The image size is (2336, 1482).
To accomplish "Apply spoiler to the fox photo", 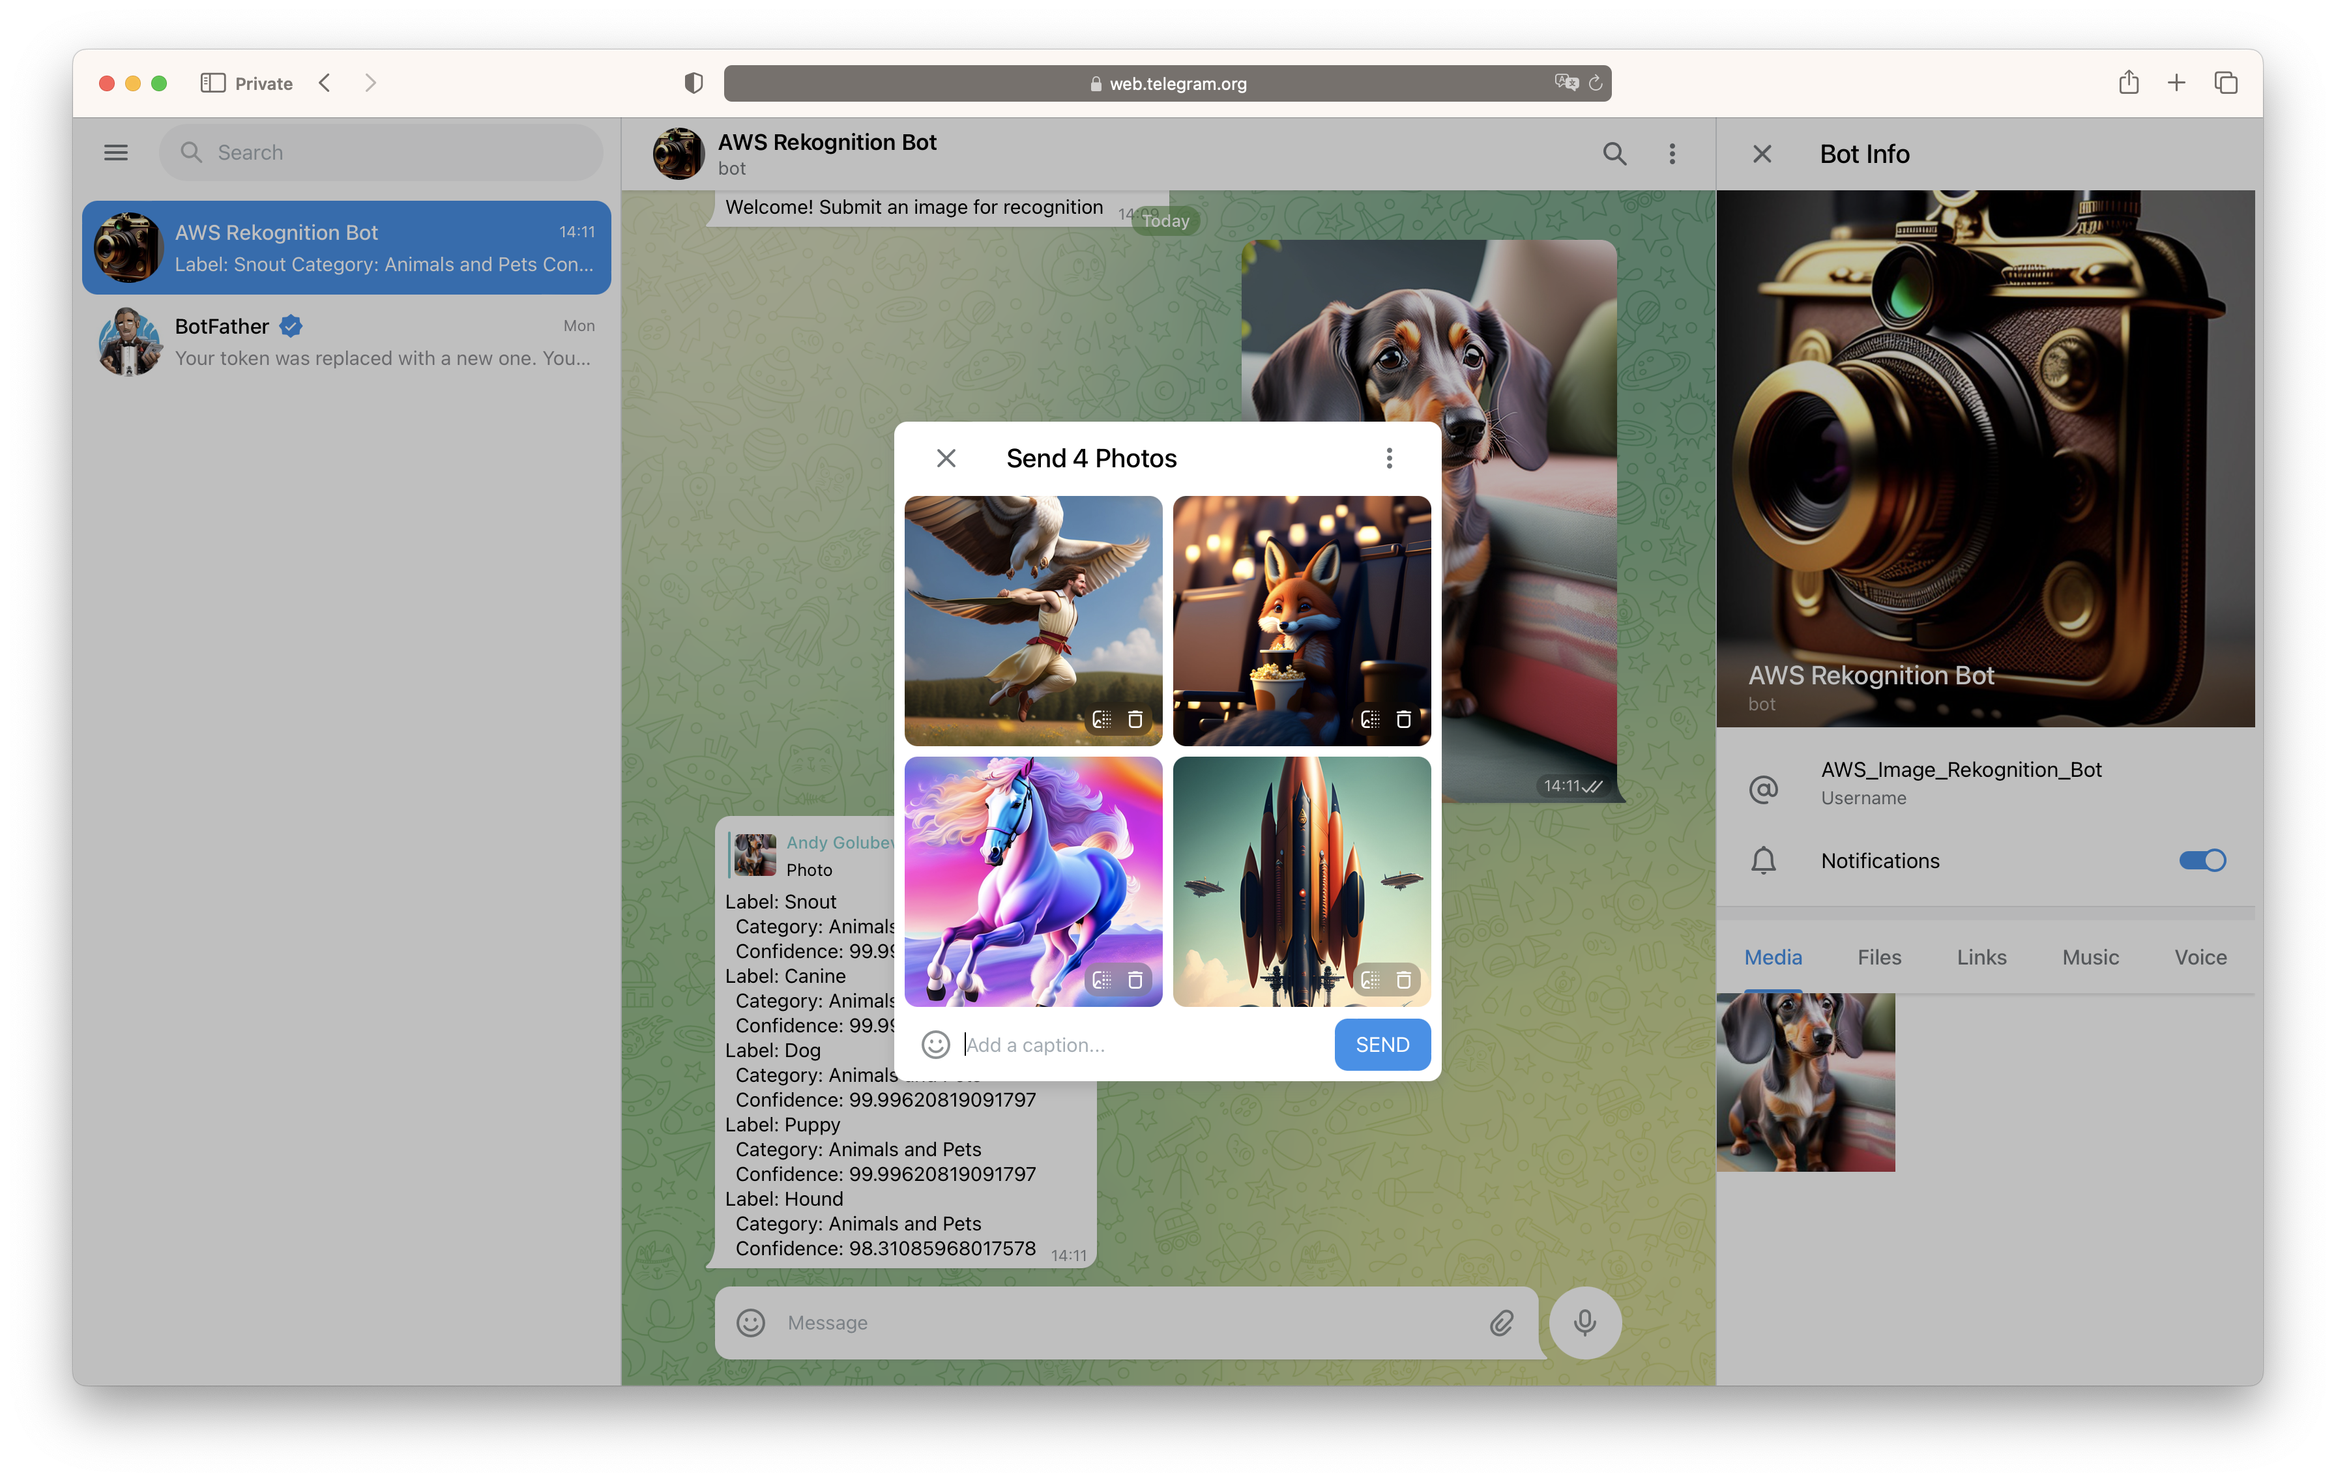I will coord(1370,719).
